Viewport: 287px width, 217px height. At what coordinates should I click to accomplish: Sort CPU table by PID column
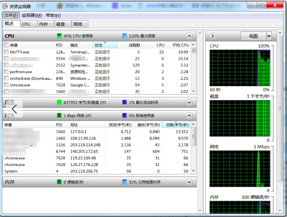(61, 45)
